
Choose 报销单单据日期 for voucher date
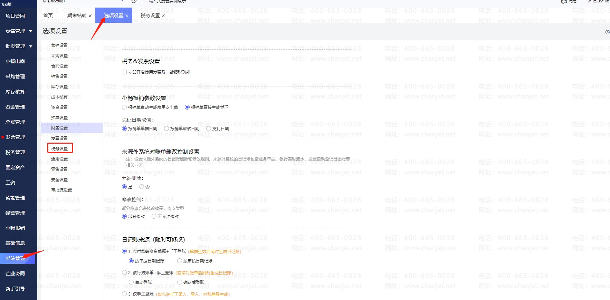click(x=124, y=129)
